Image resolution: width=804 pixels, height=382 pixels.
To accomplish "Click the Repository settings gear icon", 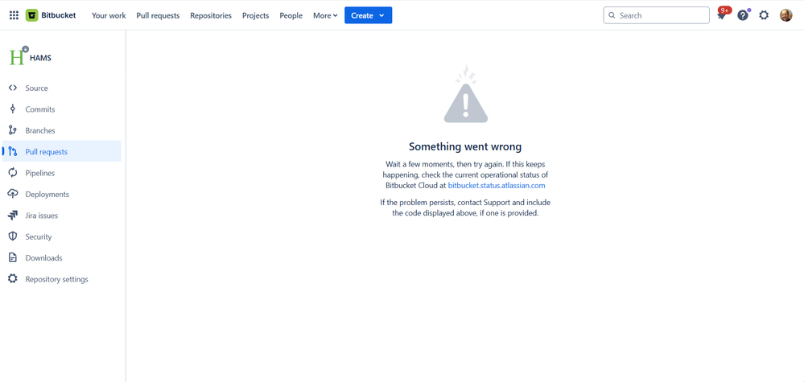I will click(x=13, y=279).
